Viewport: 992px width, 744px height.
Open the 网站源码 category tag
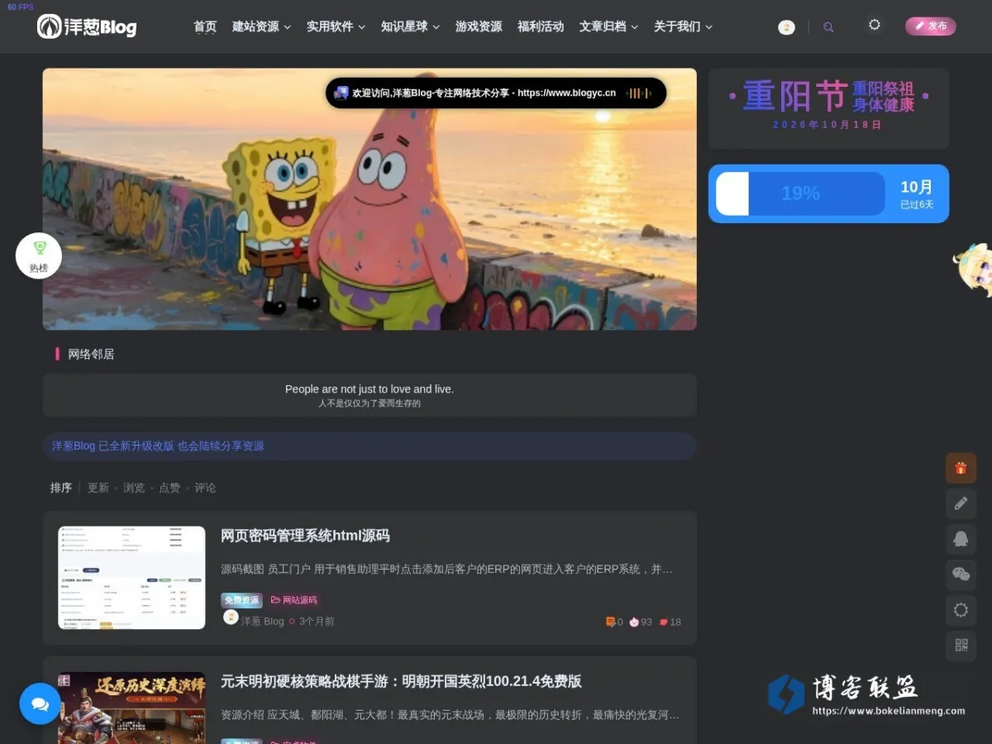pyautogui.click(x=293, y=600)
